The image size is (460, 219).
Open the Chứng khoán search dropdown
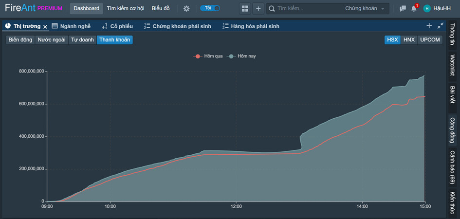(x=364, y=8)
